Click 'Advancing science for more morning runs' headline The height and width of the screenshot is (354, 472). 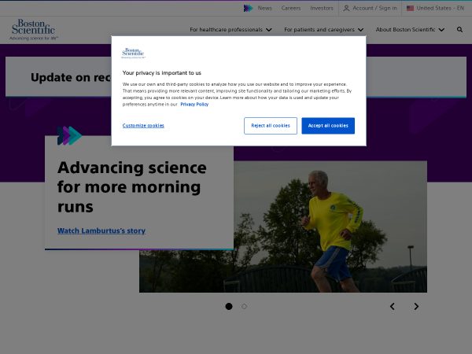tap(132, 187)
